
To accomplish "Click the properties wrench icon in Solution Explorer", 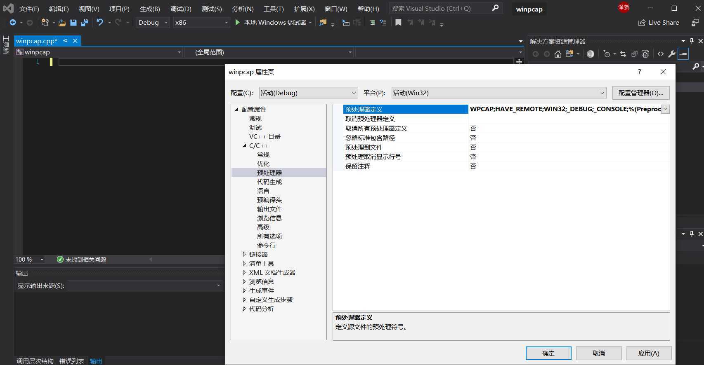I will click(672, 54).
